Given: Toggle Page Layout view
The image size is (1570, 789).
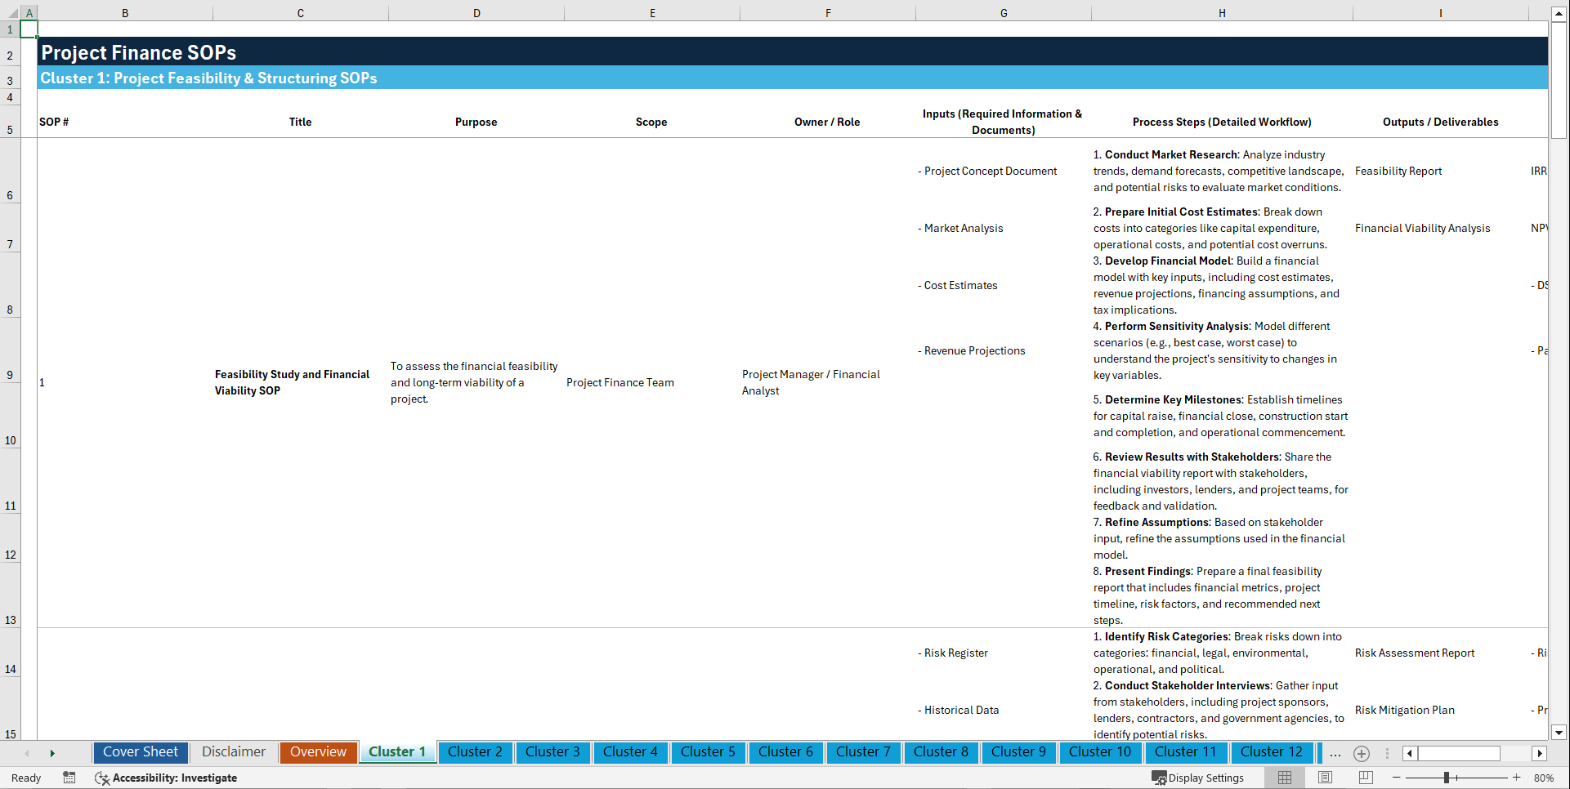Looking at the screenshot, I should pos(1323,778).
